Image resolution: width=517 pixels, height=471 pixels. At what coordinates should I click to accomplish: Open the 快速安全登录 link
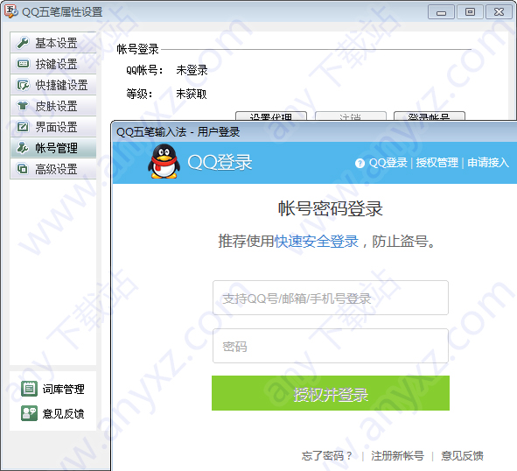[316, 242]
